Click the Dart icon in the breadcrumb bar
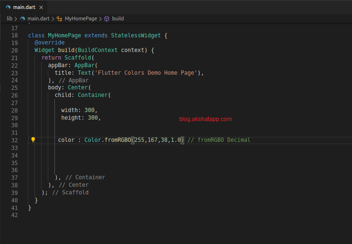This screenshot has height=244, width=352. (23, 18)
